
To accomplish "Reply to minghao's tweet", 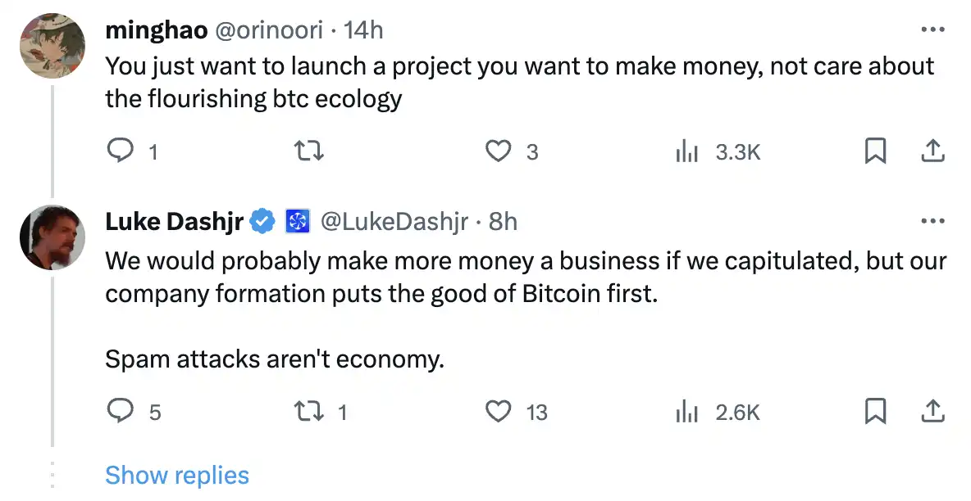I will (x=121, y=151).
